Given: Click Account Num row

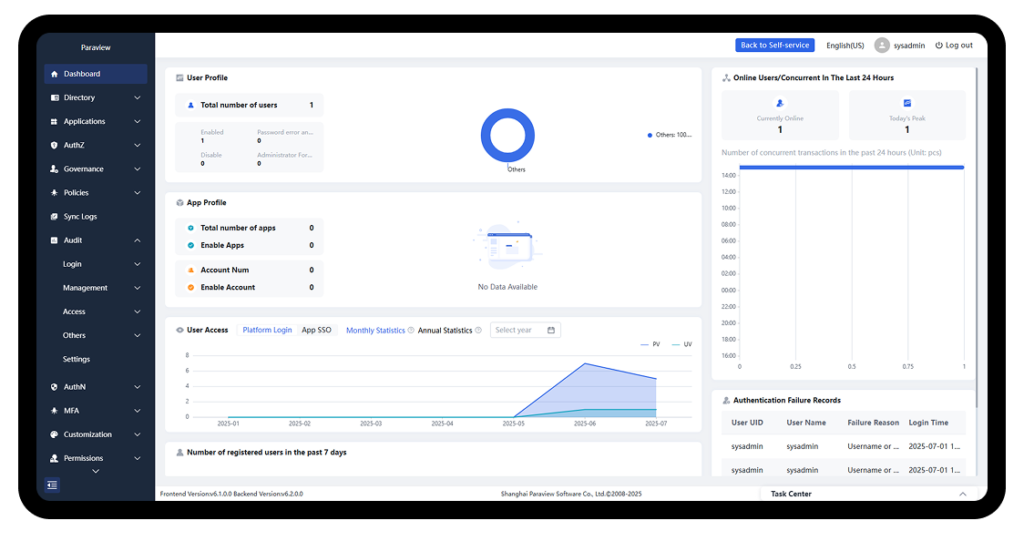Looking at the screenshot, I should pos(250,270).
